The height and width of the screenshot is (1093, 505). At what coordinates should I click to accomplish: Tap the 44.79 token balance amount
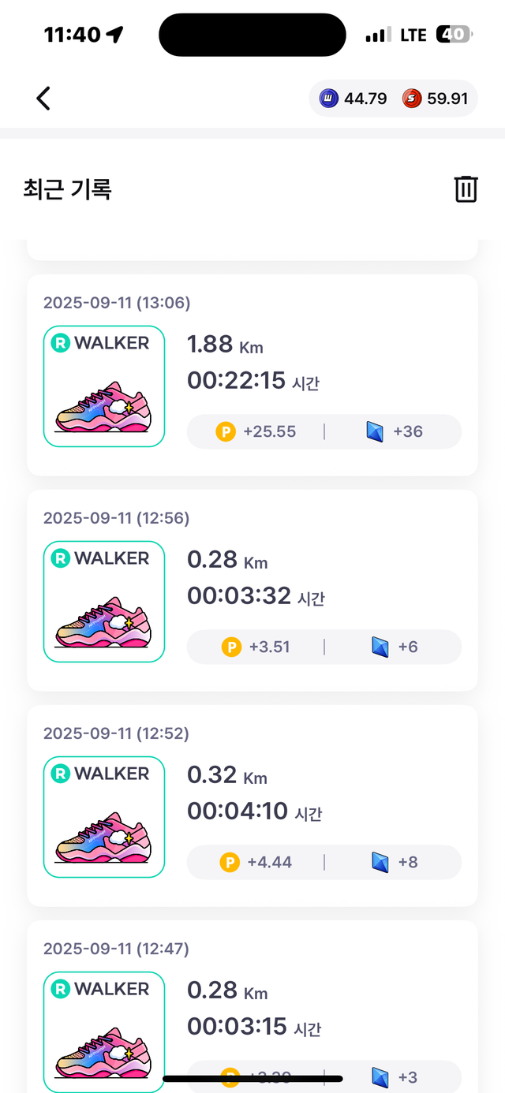pyautogui.click(x=365, y=99)
